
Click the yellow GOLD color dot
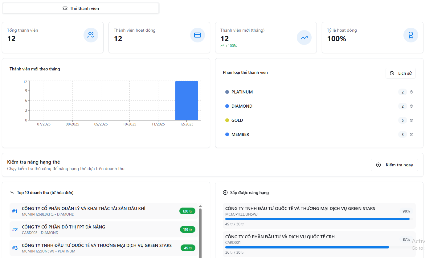[227, 120]
